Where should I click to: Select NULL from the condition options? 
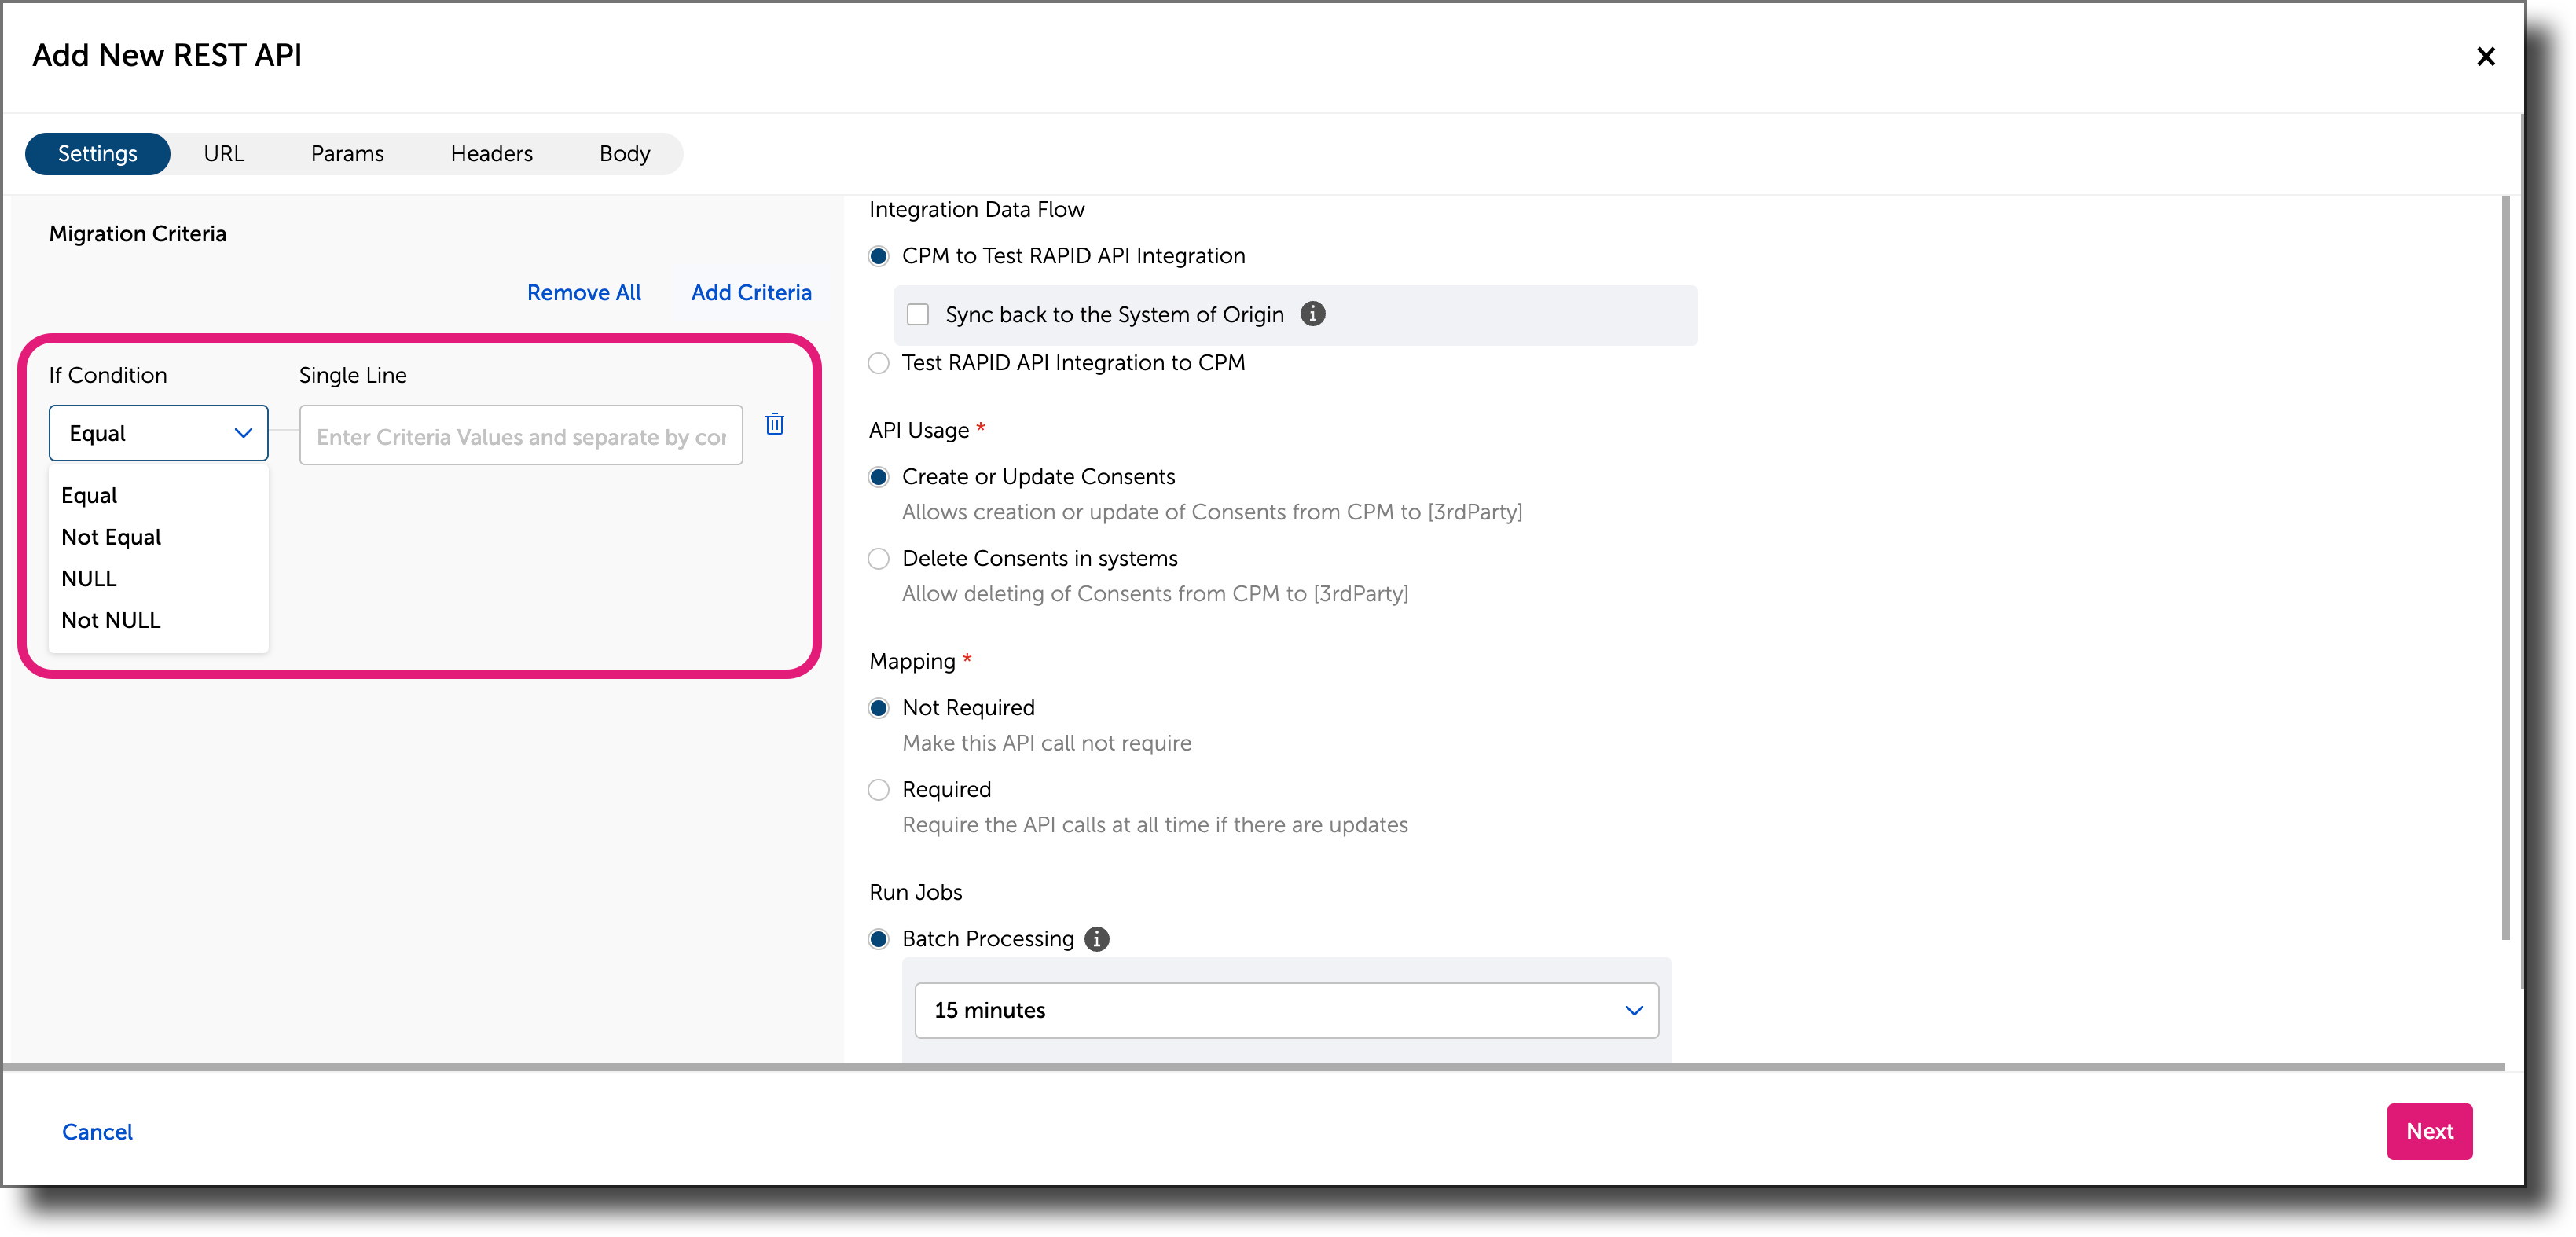pyautogui.click(x=89, y=578)
